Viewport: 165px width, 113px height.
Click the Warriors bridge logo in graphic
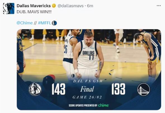(x=143, y=89)
